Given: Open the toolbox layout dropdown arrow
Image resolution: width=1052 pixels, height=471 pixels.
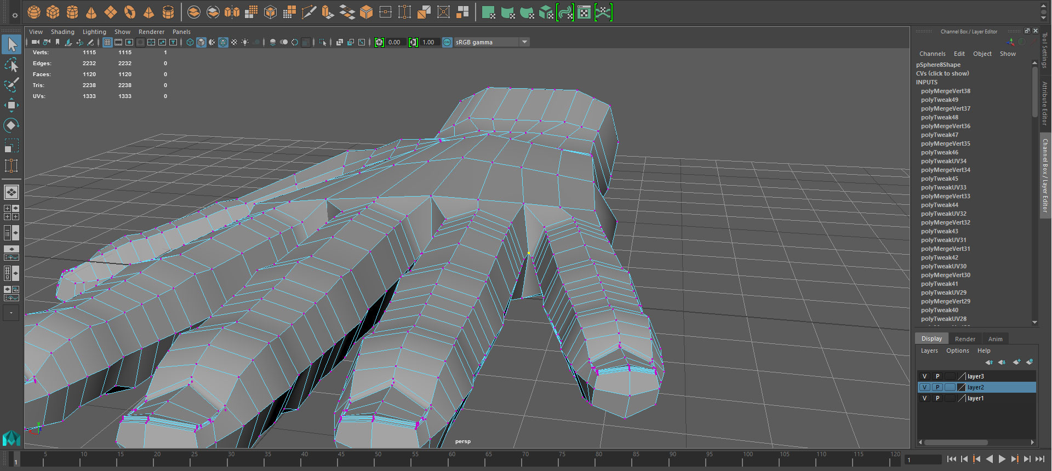Looking at the screenshot, I should (x=11, y=313).
